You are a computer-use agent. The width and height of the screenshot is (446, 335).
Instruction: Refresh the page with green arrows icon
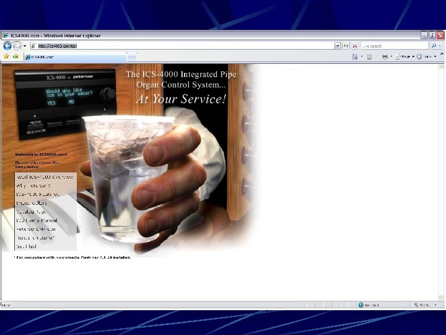coord(346,46)
